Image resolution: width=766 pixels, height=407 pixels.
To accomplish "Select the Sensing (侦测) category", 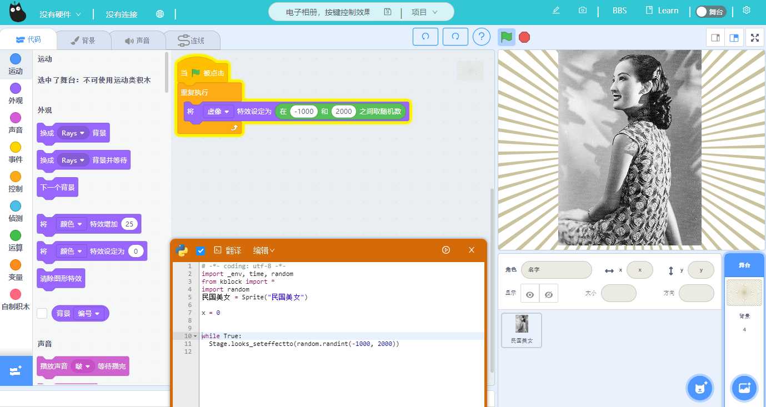I will pyautogui.click(x=16, y=211).
